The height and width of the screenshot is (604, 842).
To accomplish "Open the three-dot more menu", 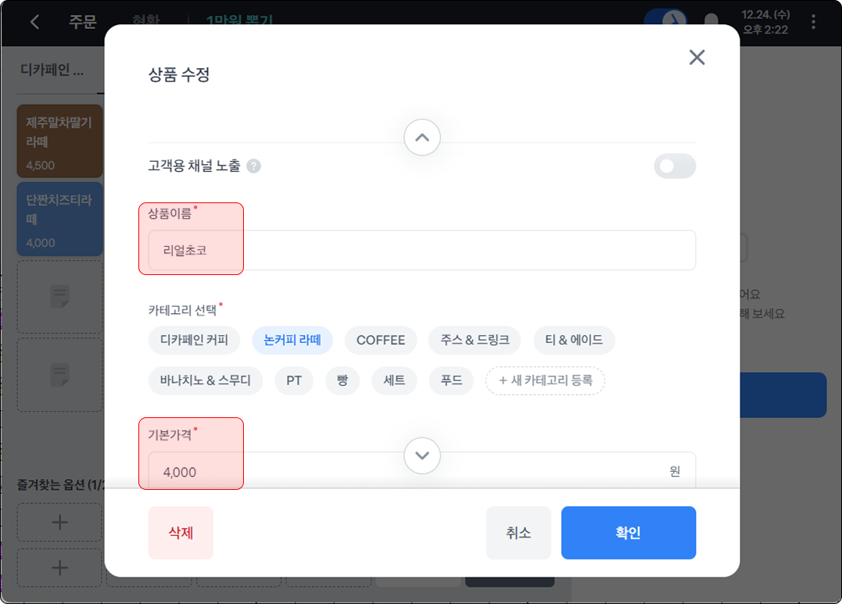I will pyautogui.click(x=814, y=22).
